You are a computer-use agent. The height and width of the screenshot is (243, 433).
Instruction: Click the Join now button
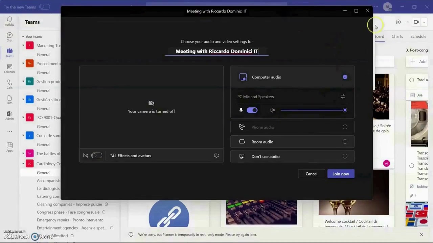341,174
